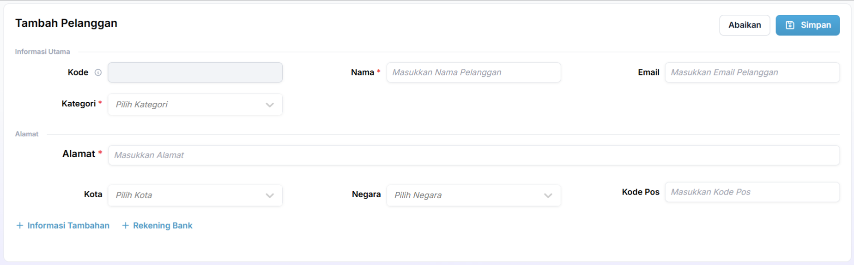Click the Kategori dropdown chevron arrow
854x265 pixels.
[x=270, y=105]
